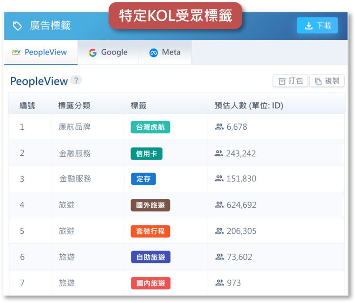Click the audience count 206,305
This screenshot has width=356, height=303.
coord(242,231)
